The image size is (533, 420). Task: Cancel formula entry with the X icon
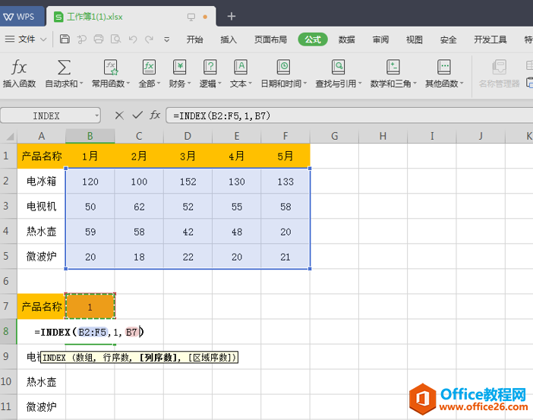pyautogui.click(x=119, y=115)
